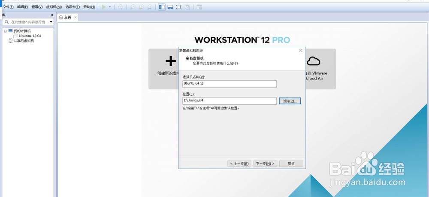The width and height of the screenshot is (429, 197).
Task: Click the library search magnifier icon
Action: (7, 22)
